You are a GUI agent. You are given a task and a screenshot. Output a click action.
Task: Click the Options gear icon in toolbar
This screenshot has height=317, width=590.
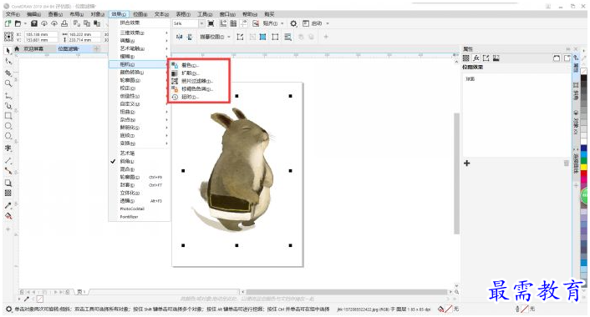[293, 23]
